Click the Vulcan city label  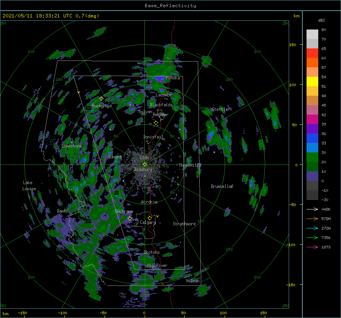tap(193, 281)
